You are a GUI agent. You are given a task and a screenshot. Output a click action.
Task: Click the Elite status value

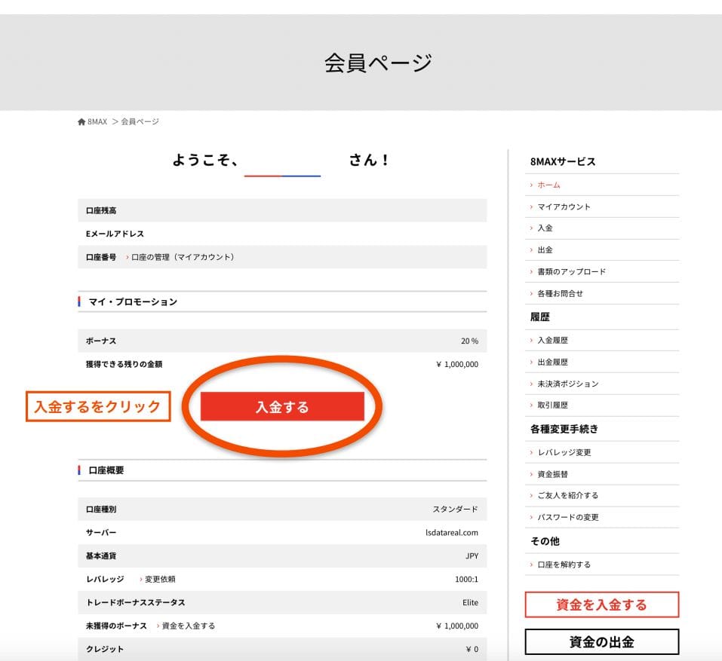470,602
